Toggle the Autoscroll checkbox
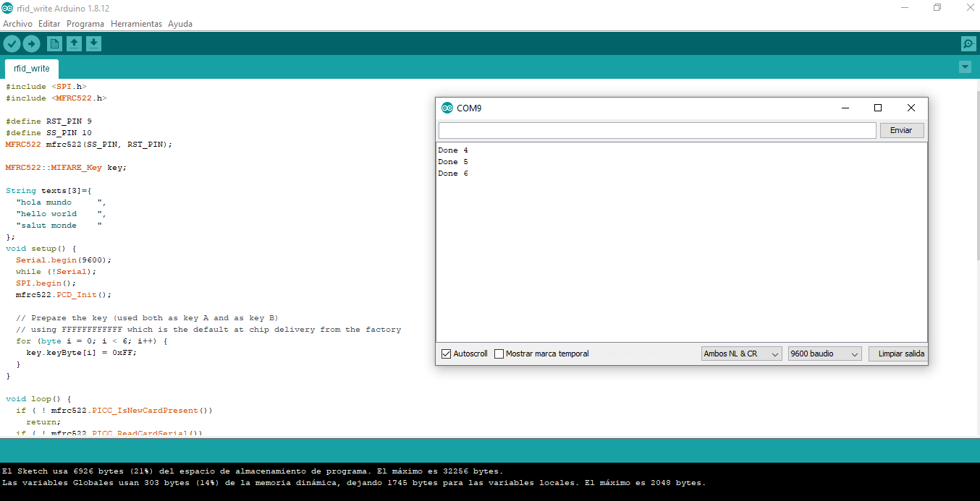980x501 pixels. (447, 354)
